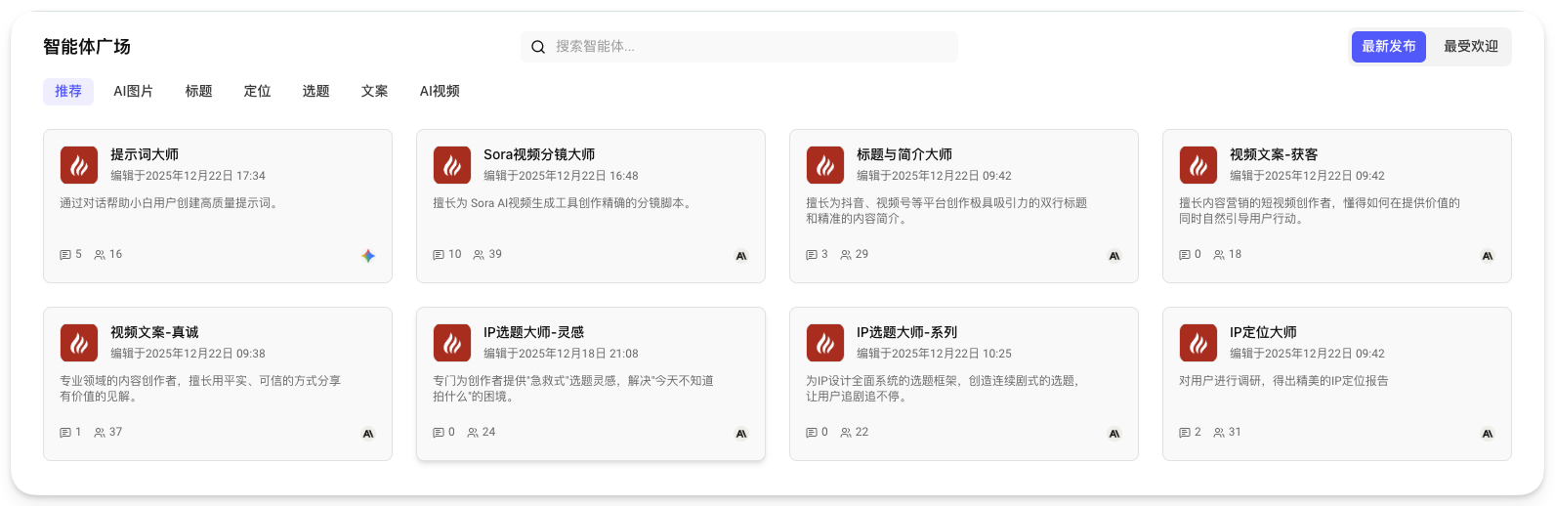The width and height of the screenshot is (1555, 506).
Task: Click the user count icon on 视频文案-获客
Action: (x=1219, y=255)
